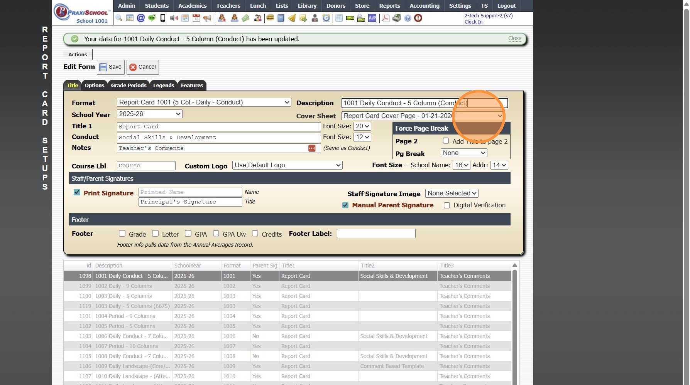This screenshot has width=690, height=385.
Task: Open the red calendar date icon
Action: (196, 18)
